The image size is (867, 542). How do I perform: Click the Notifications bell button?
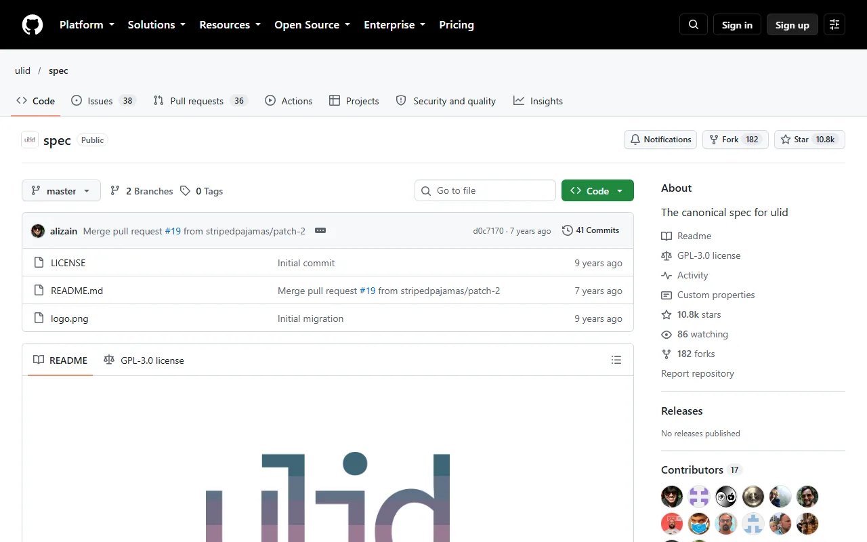660,140
